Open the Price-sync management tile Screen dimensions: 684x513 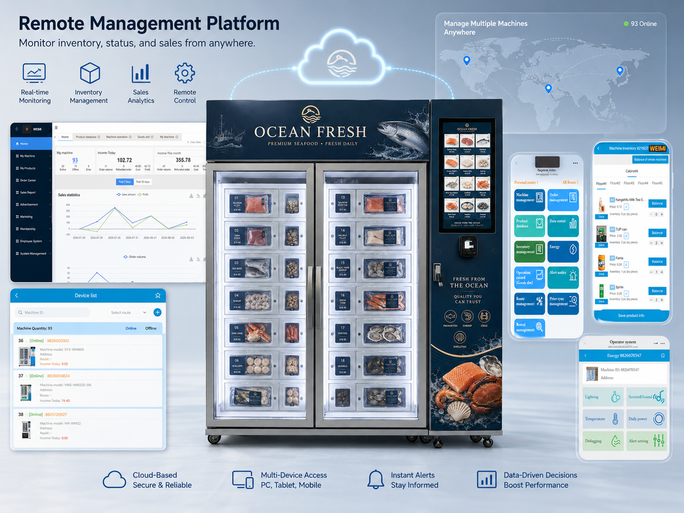563,303
